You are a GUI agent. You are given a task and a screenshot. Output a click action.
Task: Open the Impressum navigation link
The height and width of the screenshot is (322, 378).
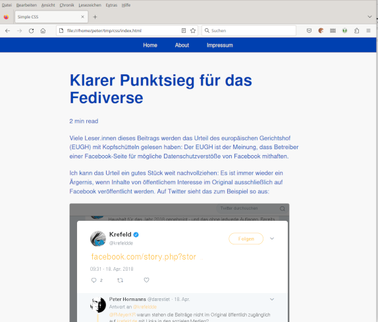tap(220, 45)
